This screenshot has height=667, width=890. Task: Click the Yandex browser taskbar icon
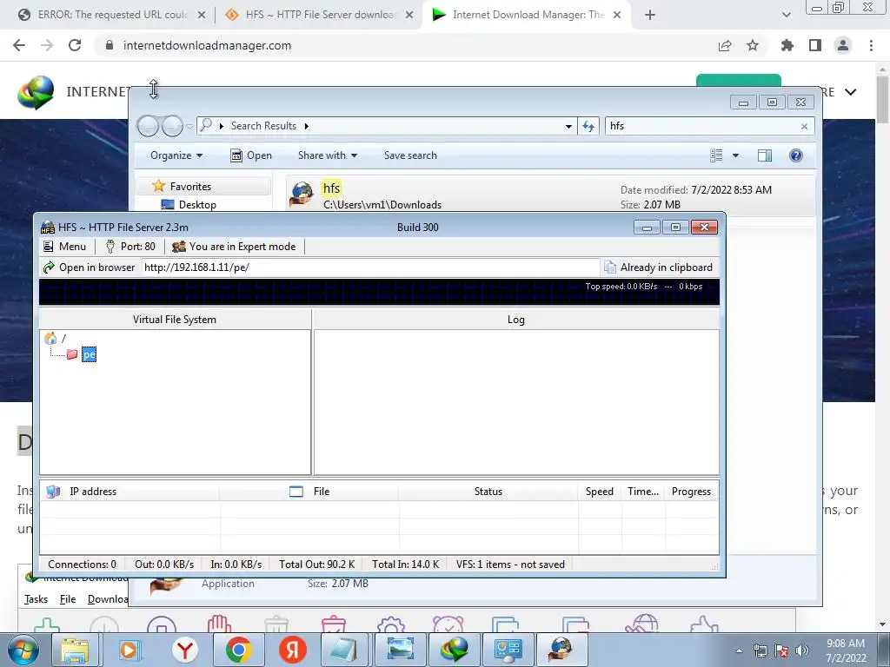pos(185,650)
